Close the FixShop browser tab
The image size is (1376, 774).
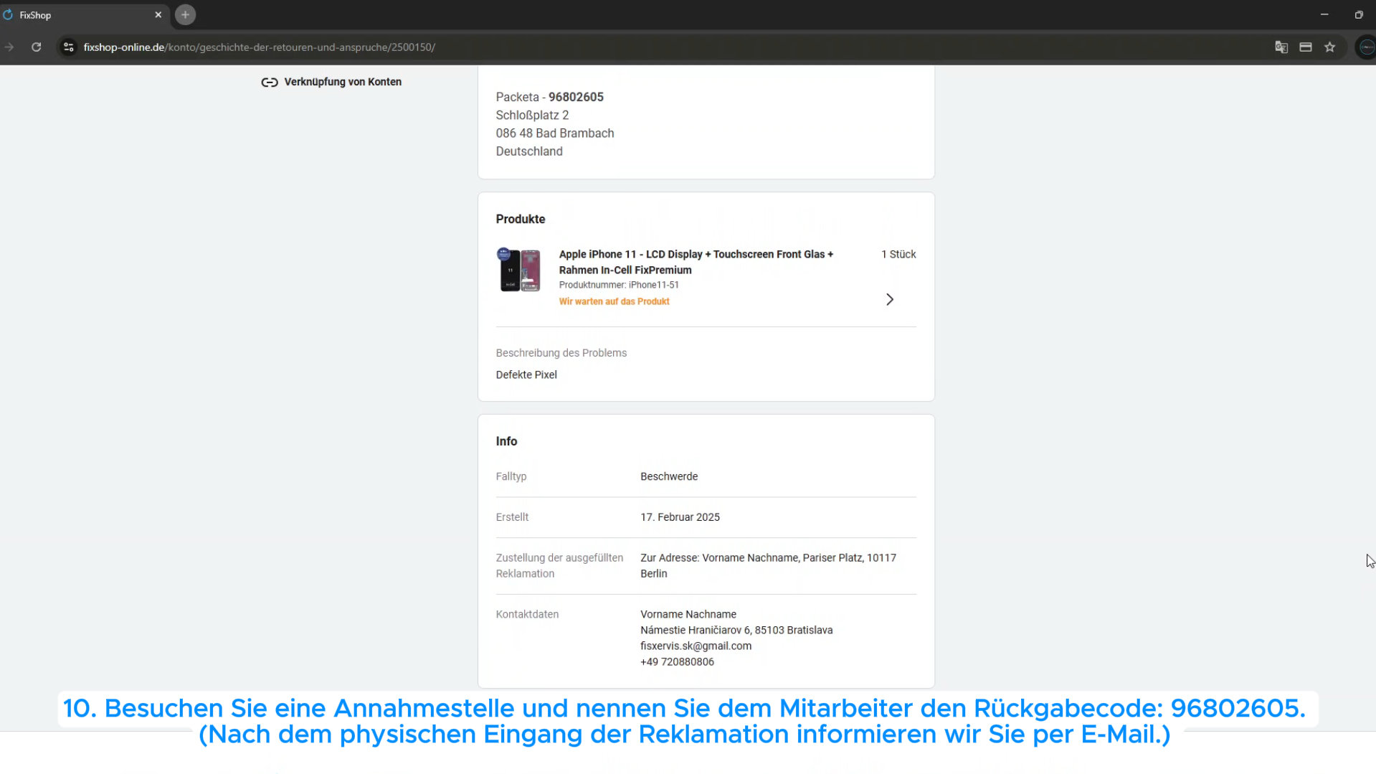[x=158, y=14]
